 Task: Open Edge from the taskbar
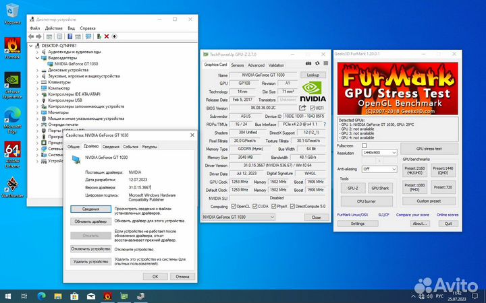pyautogui.click(x=41, y=296)
